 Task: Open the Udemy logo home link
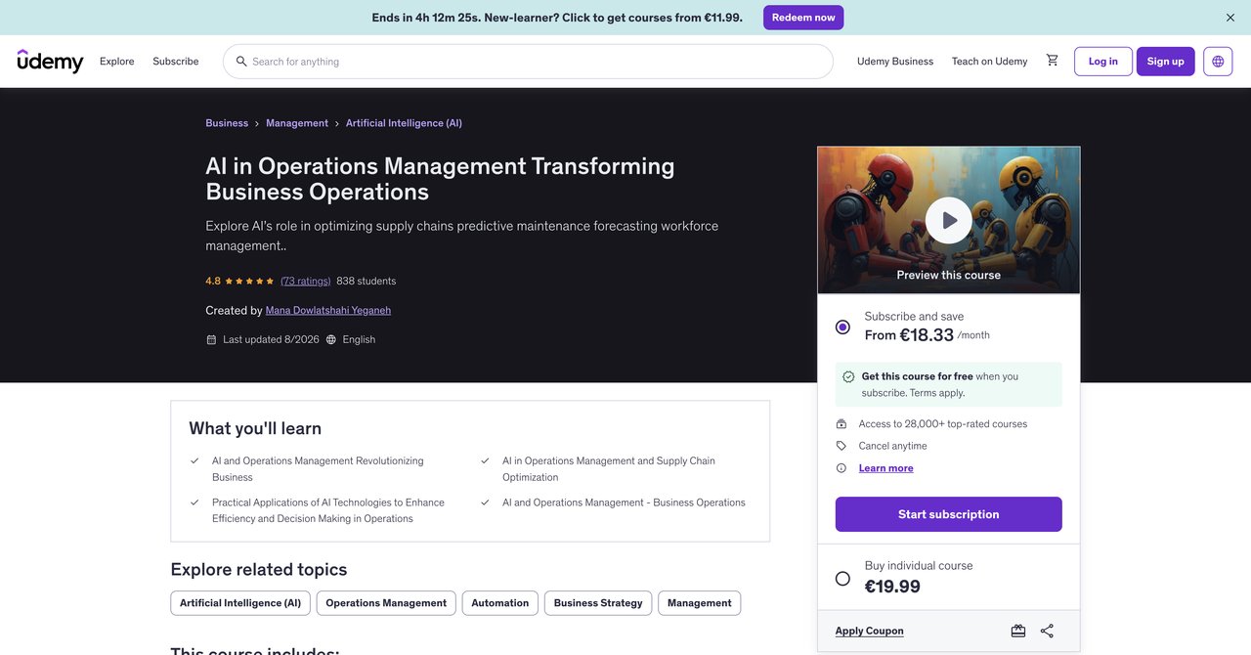51,61
